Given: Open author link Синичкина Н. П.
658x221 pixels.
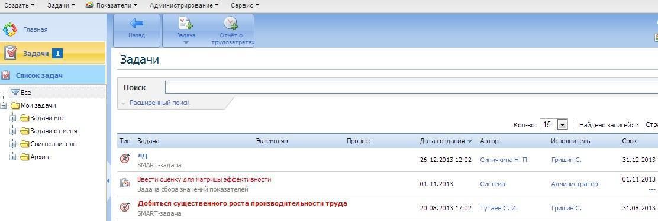Looking at the screenshot, I should click(x=504, y=160).
